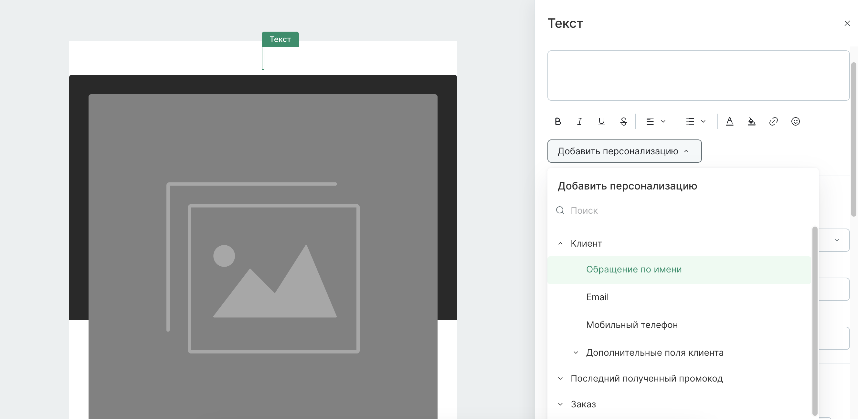Open the text alignment options
This screenshot has height=419, width=868.
tap(656, 121)
